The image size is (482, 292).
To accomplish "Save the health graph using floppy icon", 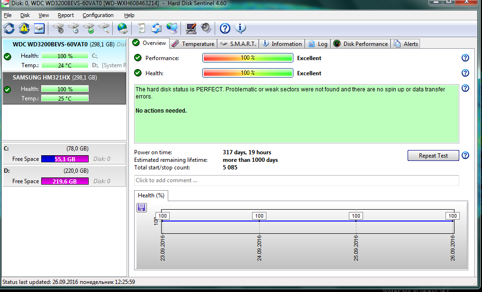I will (x=142, y=207).
